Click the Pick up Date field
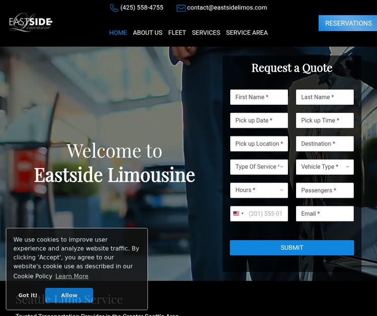This screenshot has width=377, height=316. (259, 120)
